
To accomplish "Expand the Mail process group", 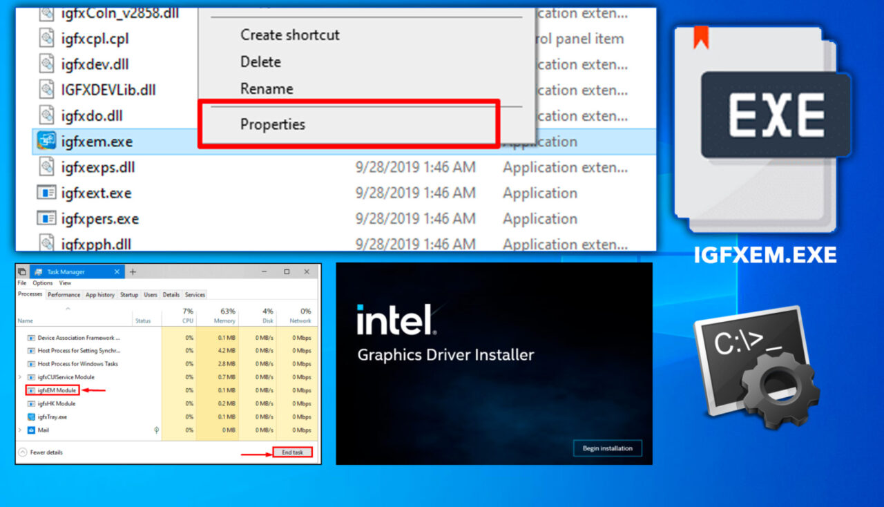I will (20, 430).
